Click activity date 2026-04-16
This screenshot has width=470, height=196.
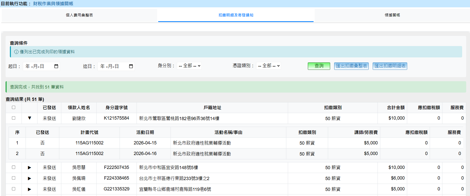pos(145,154)
